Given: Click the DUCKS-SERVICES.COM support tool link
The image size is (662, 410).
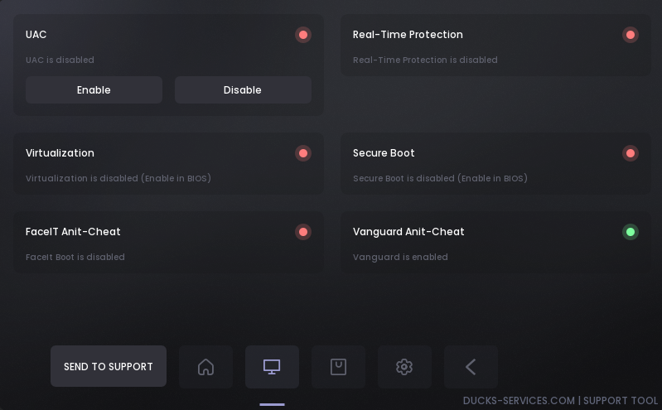Looking at the screenshot, I should tap(560, 401).
